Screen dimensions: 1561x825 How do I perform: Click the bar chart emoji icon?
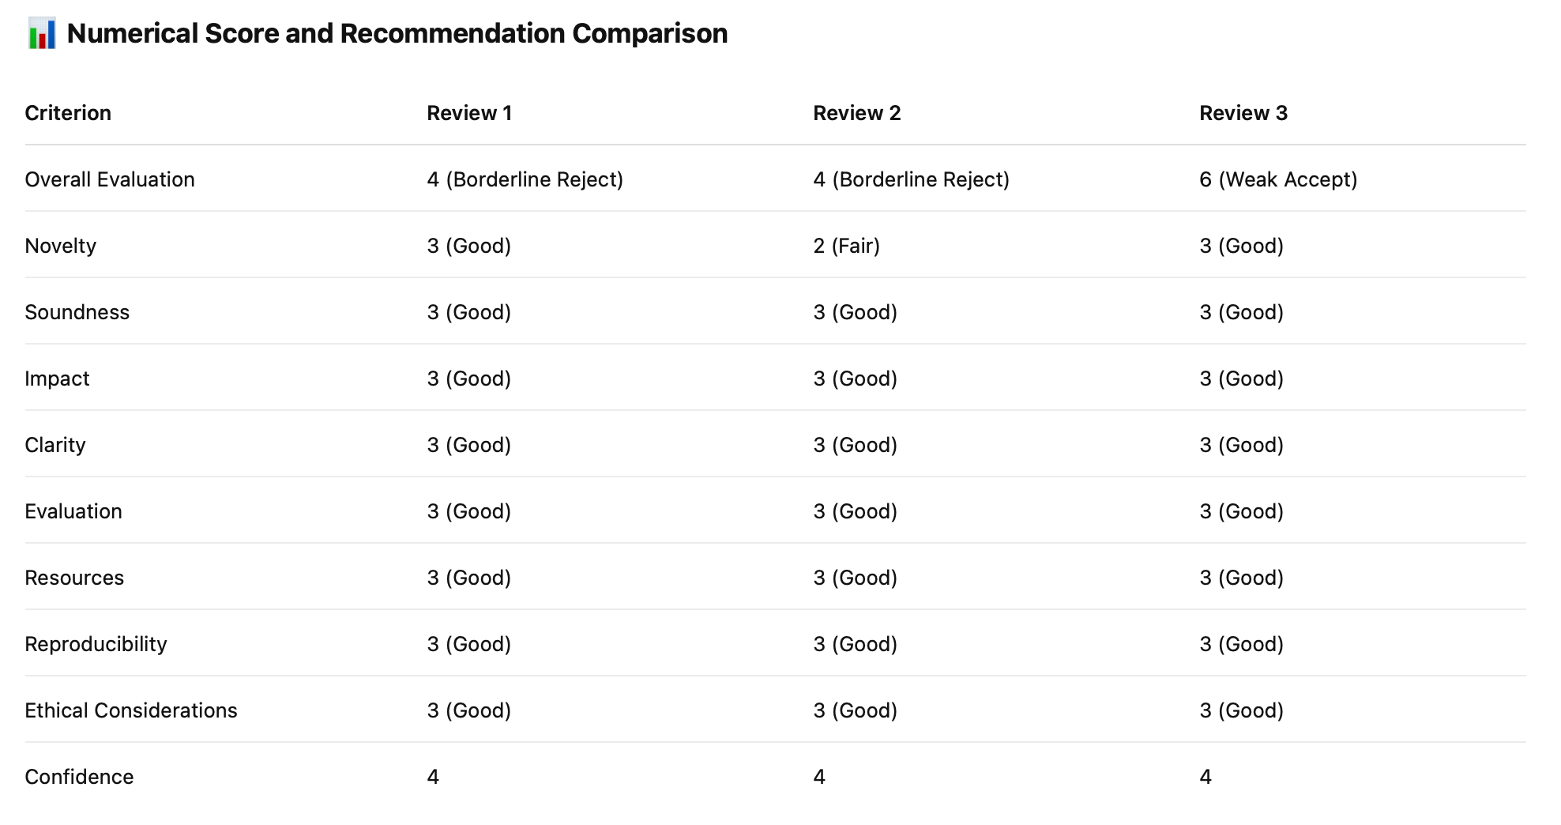(42, 34)
